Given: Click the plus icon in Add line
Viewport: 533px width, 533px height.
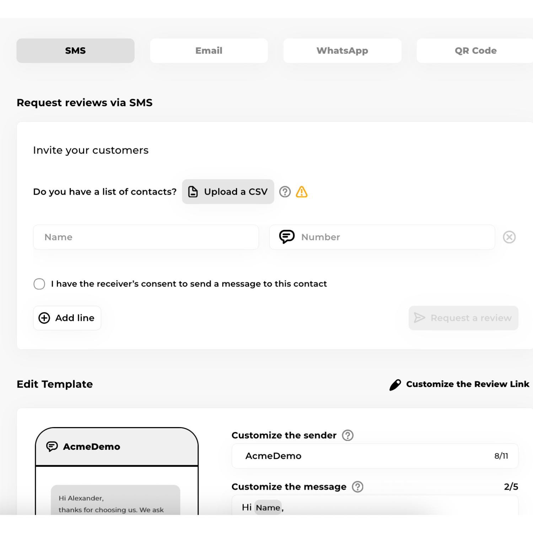Looking at the screenshot, I should coord(44,318).
